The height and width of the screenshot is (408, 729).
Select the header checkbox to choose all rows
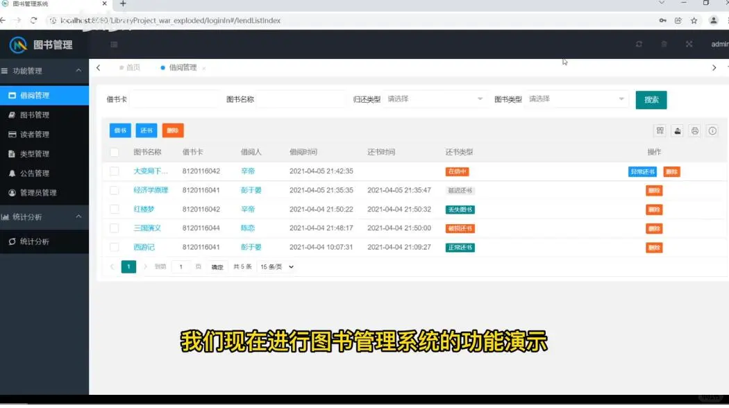115,153
